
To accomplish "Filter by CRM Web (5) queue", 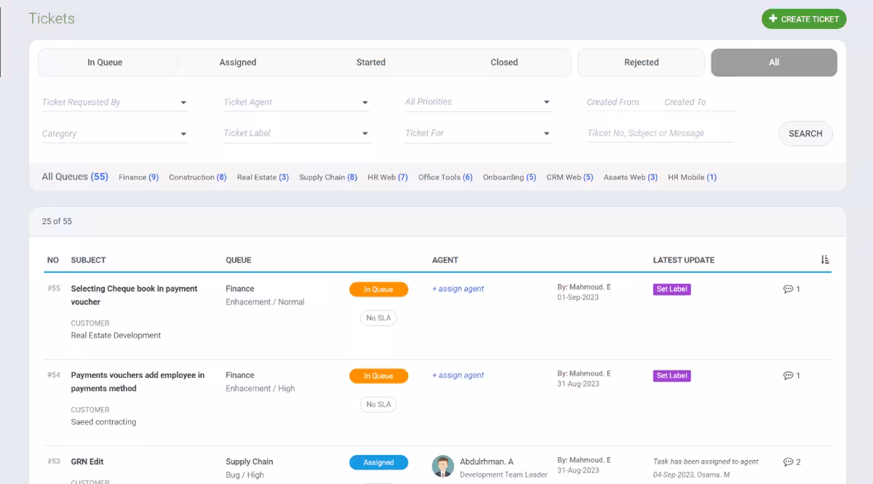I will pyautogui.click(x=570, y=177).
